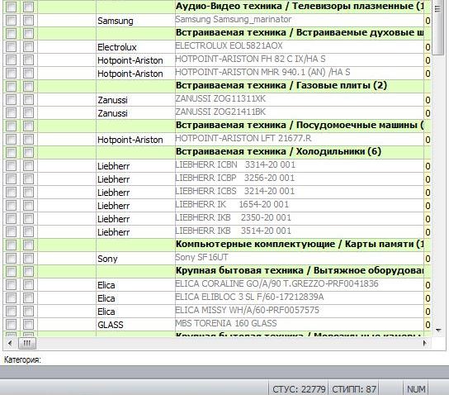Screen dimensions: 449x395
Task: Tick the first checkbox in the Samsung Samsung_marinator row
Action: [12, 21]
